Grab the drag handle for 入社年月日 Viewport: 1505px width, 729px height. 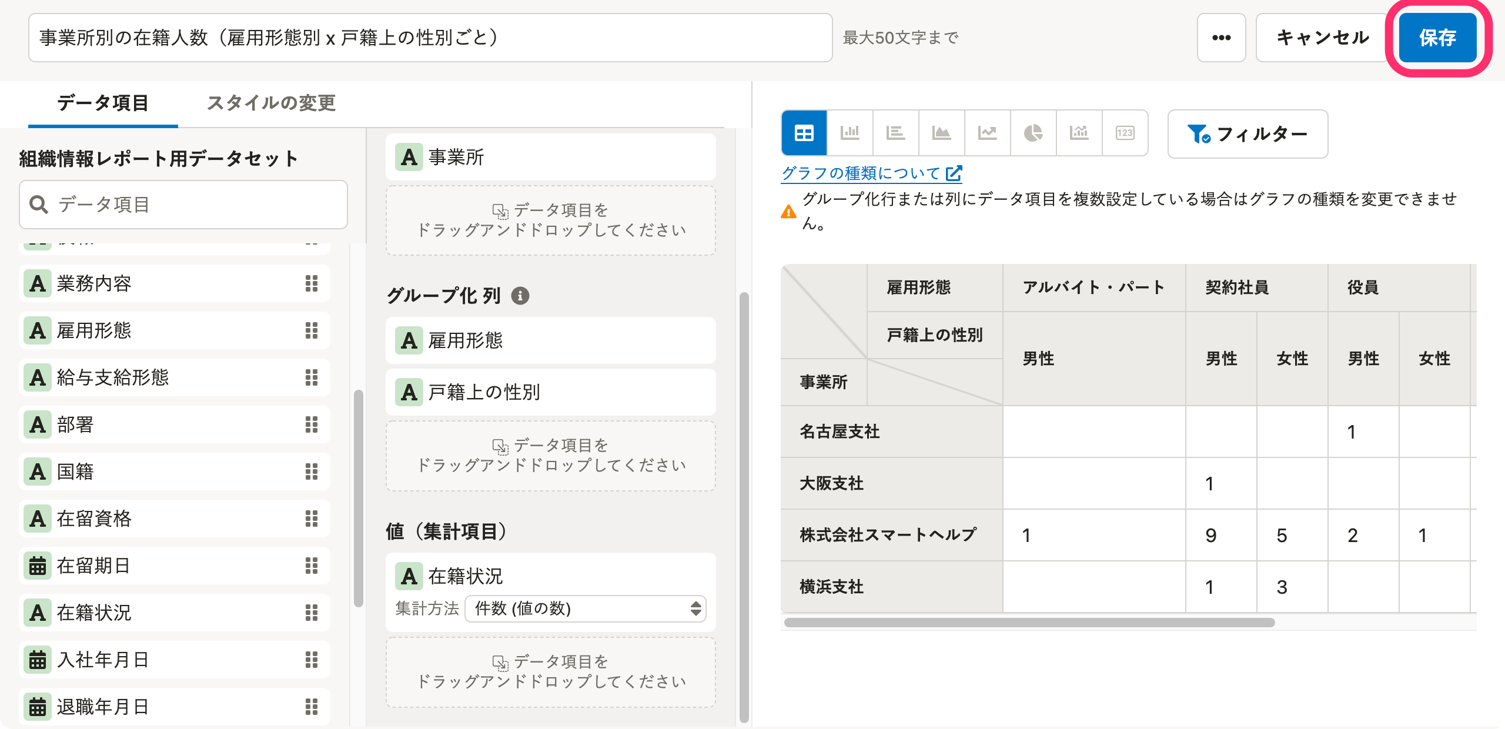pos(312,660)
